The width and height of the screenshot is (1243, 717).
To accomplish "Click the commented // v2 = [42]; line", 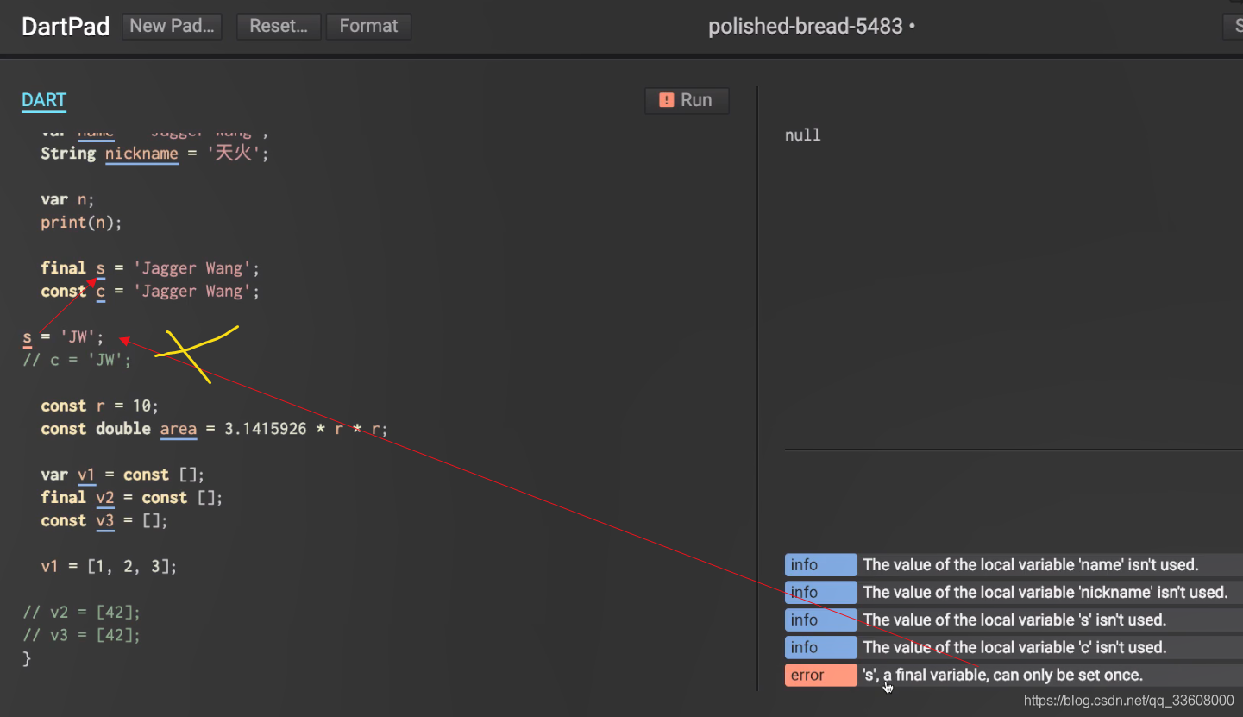I will [81, 613].
